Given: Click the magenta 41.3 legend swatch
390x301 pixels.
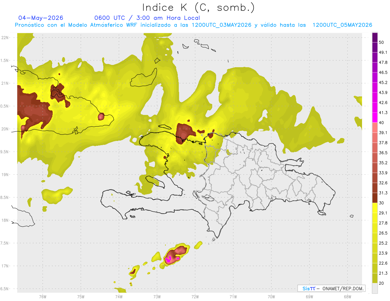Looking at the screenshot, I should [x=375, y=118].
